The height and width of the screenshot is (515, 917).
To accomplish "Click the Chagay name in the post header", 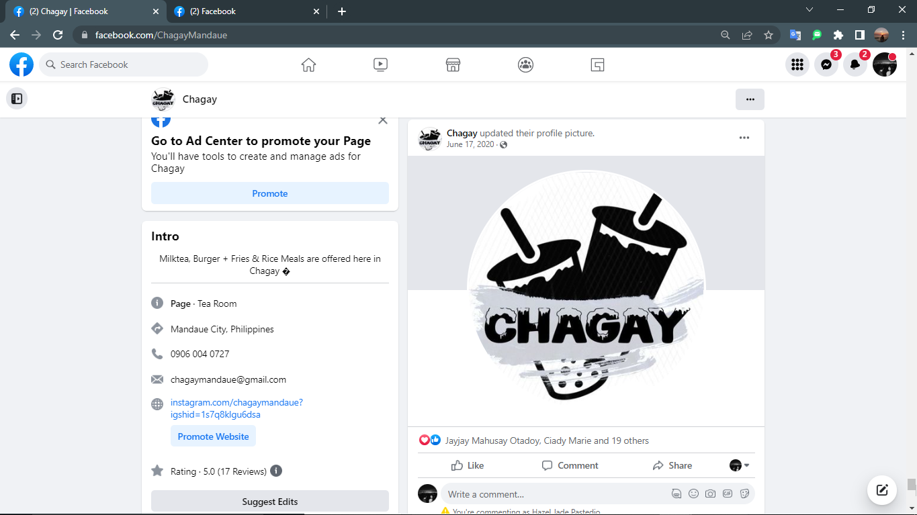I will (x=462, y=133).
